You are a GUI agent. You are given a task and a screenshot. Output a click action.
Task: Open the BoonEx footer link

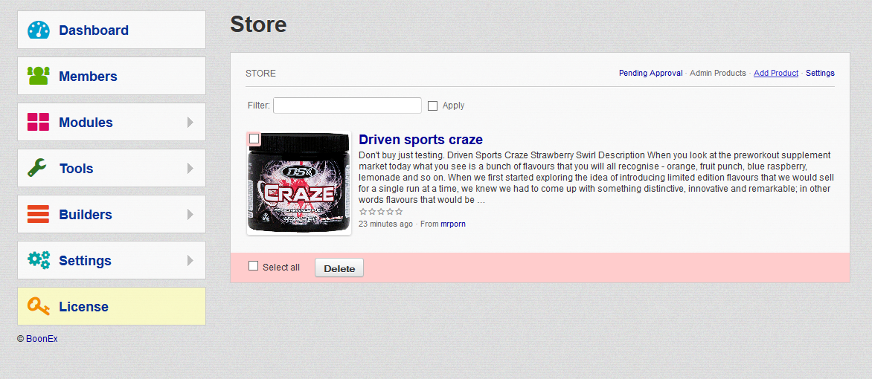pyautogui.click(x=42, y=338)
